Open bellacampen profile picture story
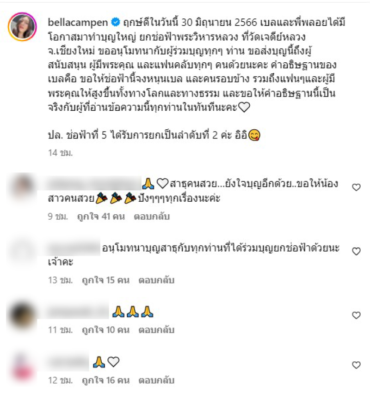The width and height of the screenshot is (370, 398). tap(22, 27)
